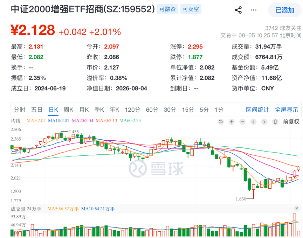Click the volume MA10:54.21万手 label

click(x=98, y=209)
